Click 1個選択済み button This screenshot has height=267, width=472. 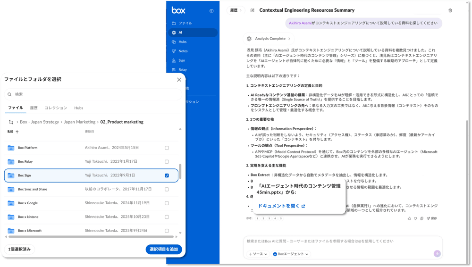click(x=19, y=249)
